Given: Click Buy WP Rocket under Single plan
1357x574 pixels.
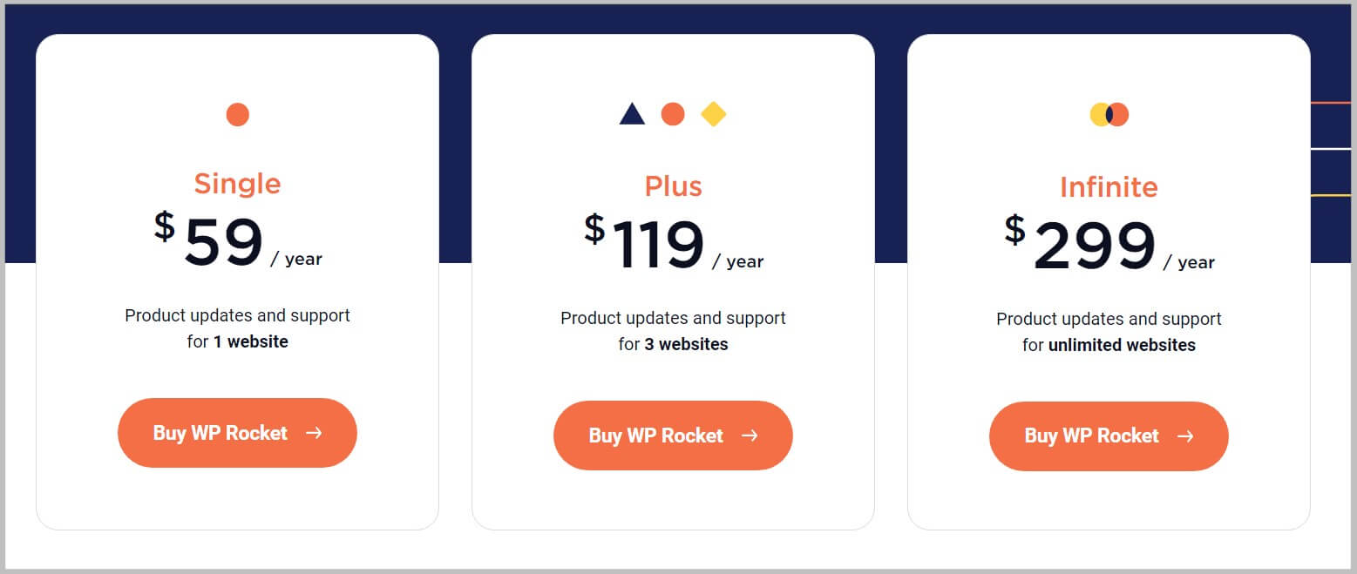Looking at the screenshot, I should point(237,432).
